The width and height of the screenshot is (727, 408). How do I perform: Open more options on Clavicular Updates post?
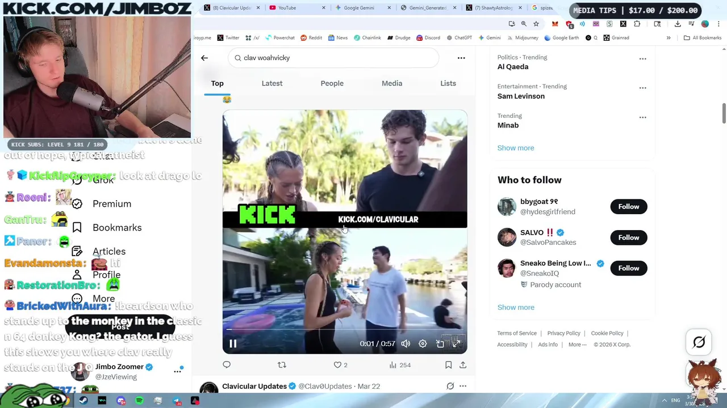click(463, 386)
